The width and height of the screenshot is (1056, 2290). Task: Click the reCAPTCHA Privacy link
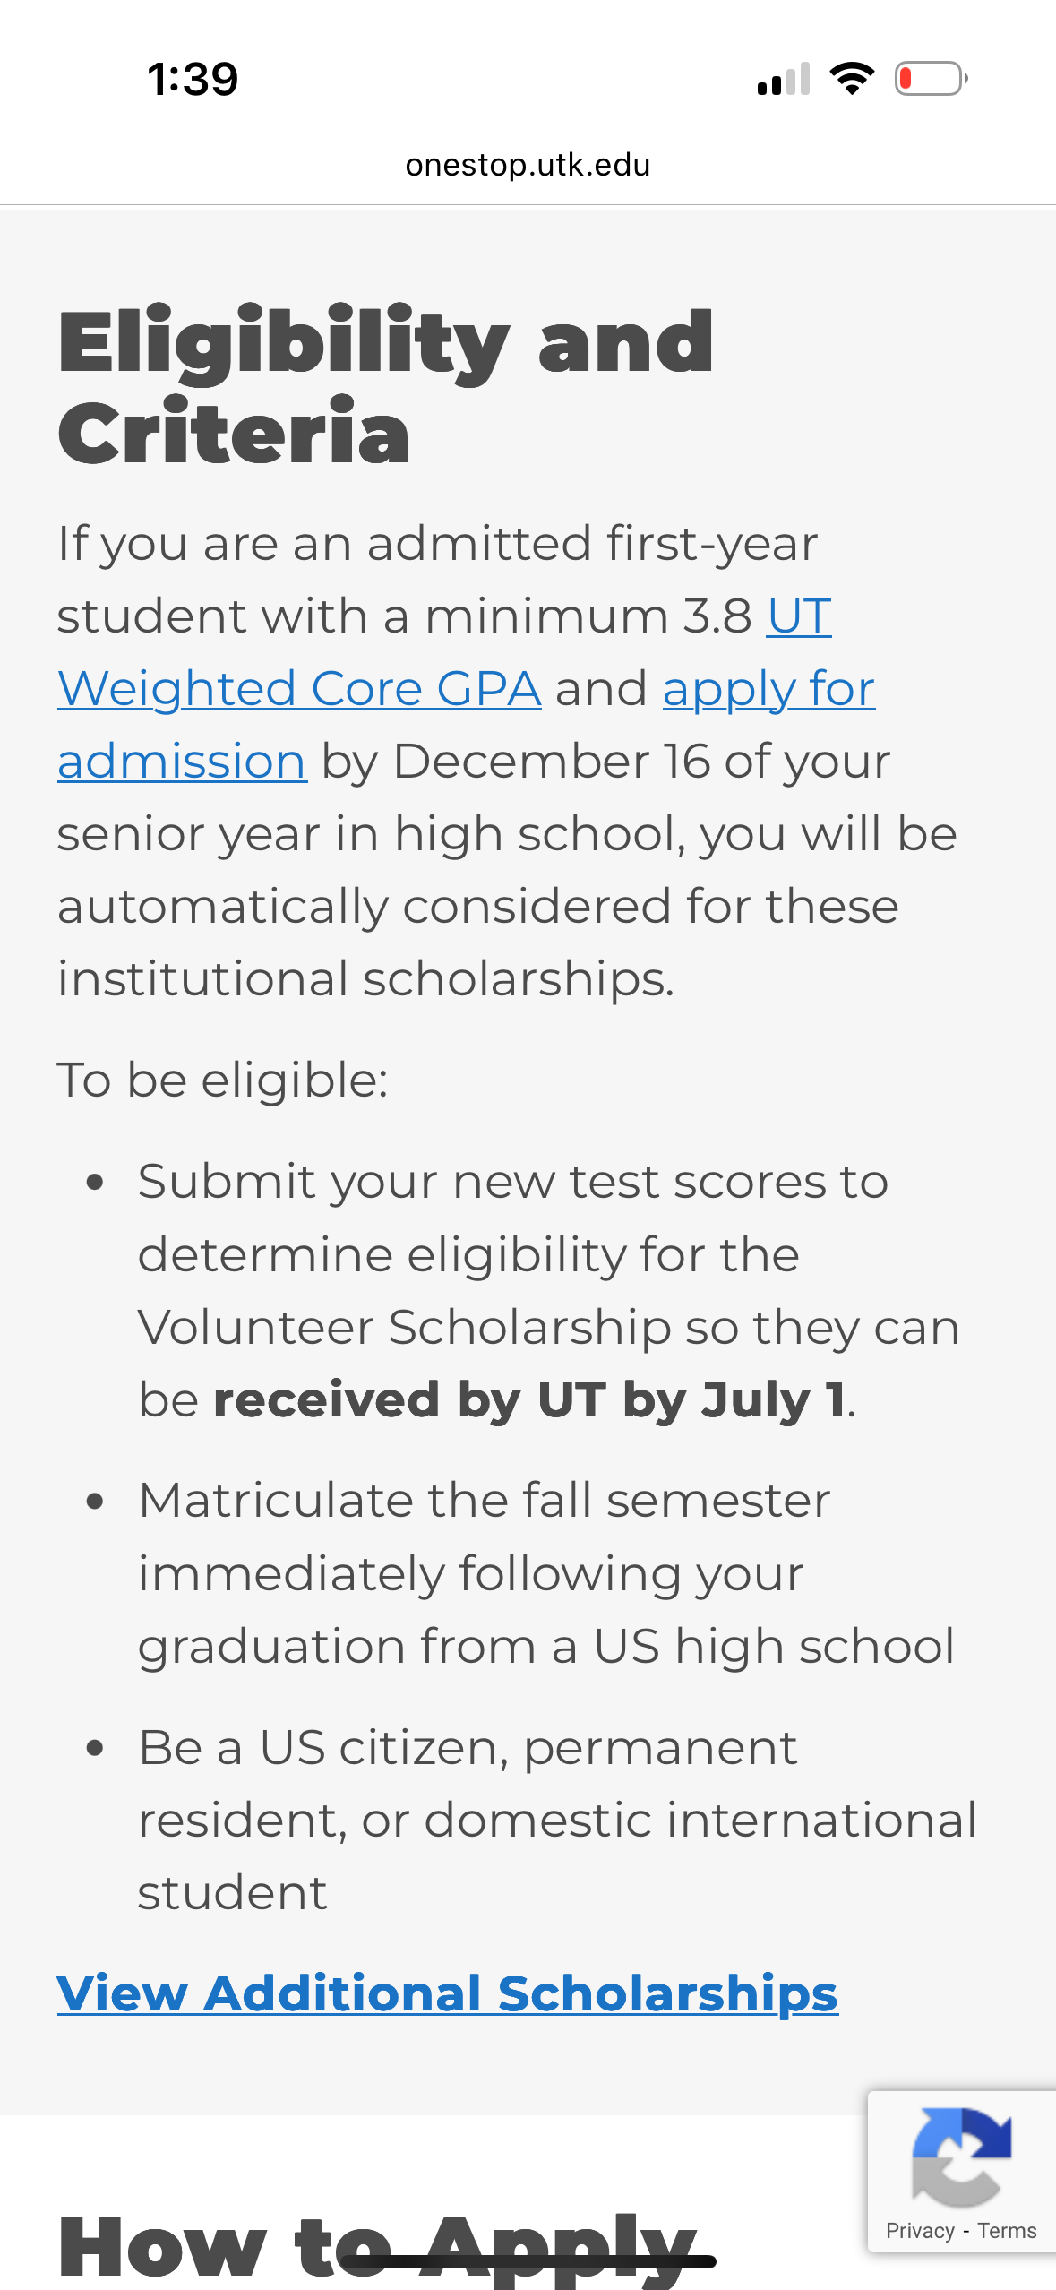click(x=920, y=2230)
